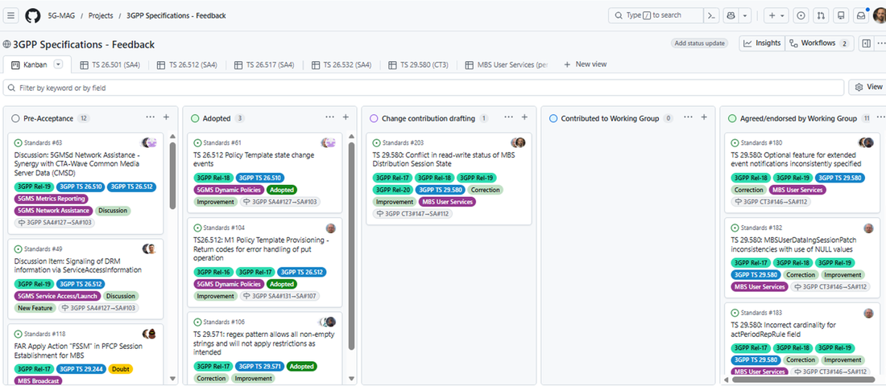Click New Feature label on #49 card
This screenshot has width=886, height=386.
(x=35, y=308)
